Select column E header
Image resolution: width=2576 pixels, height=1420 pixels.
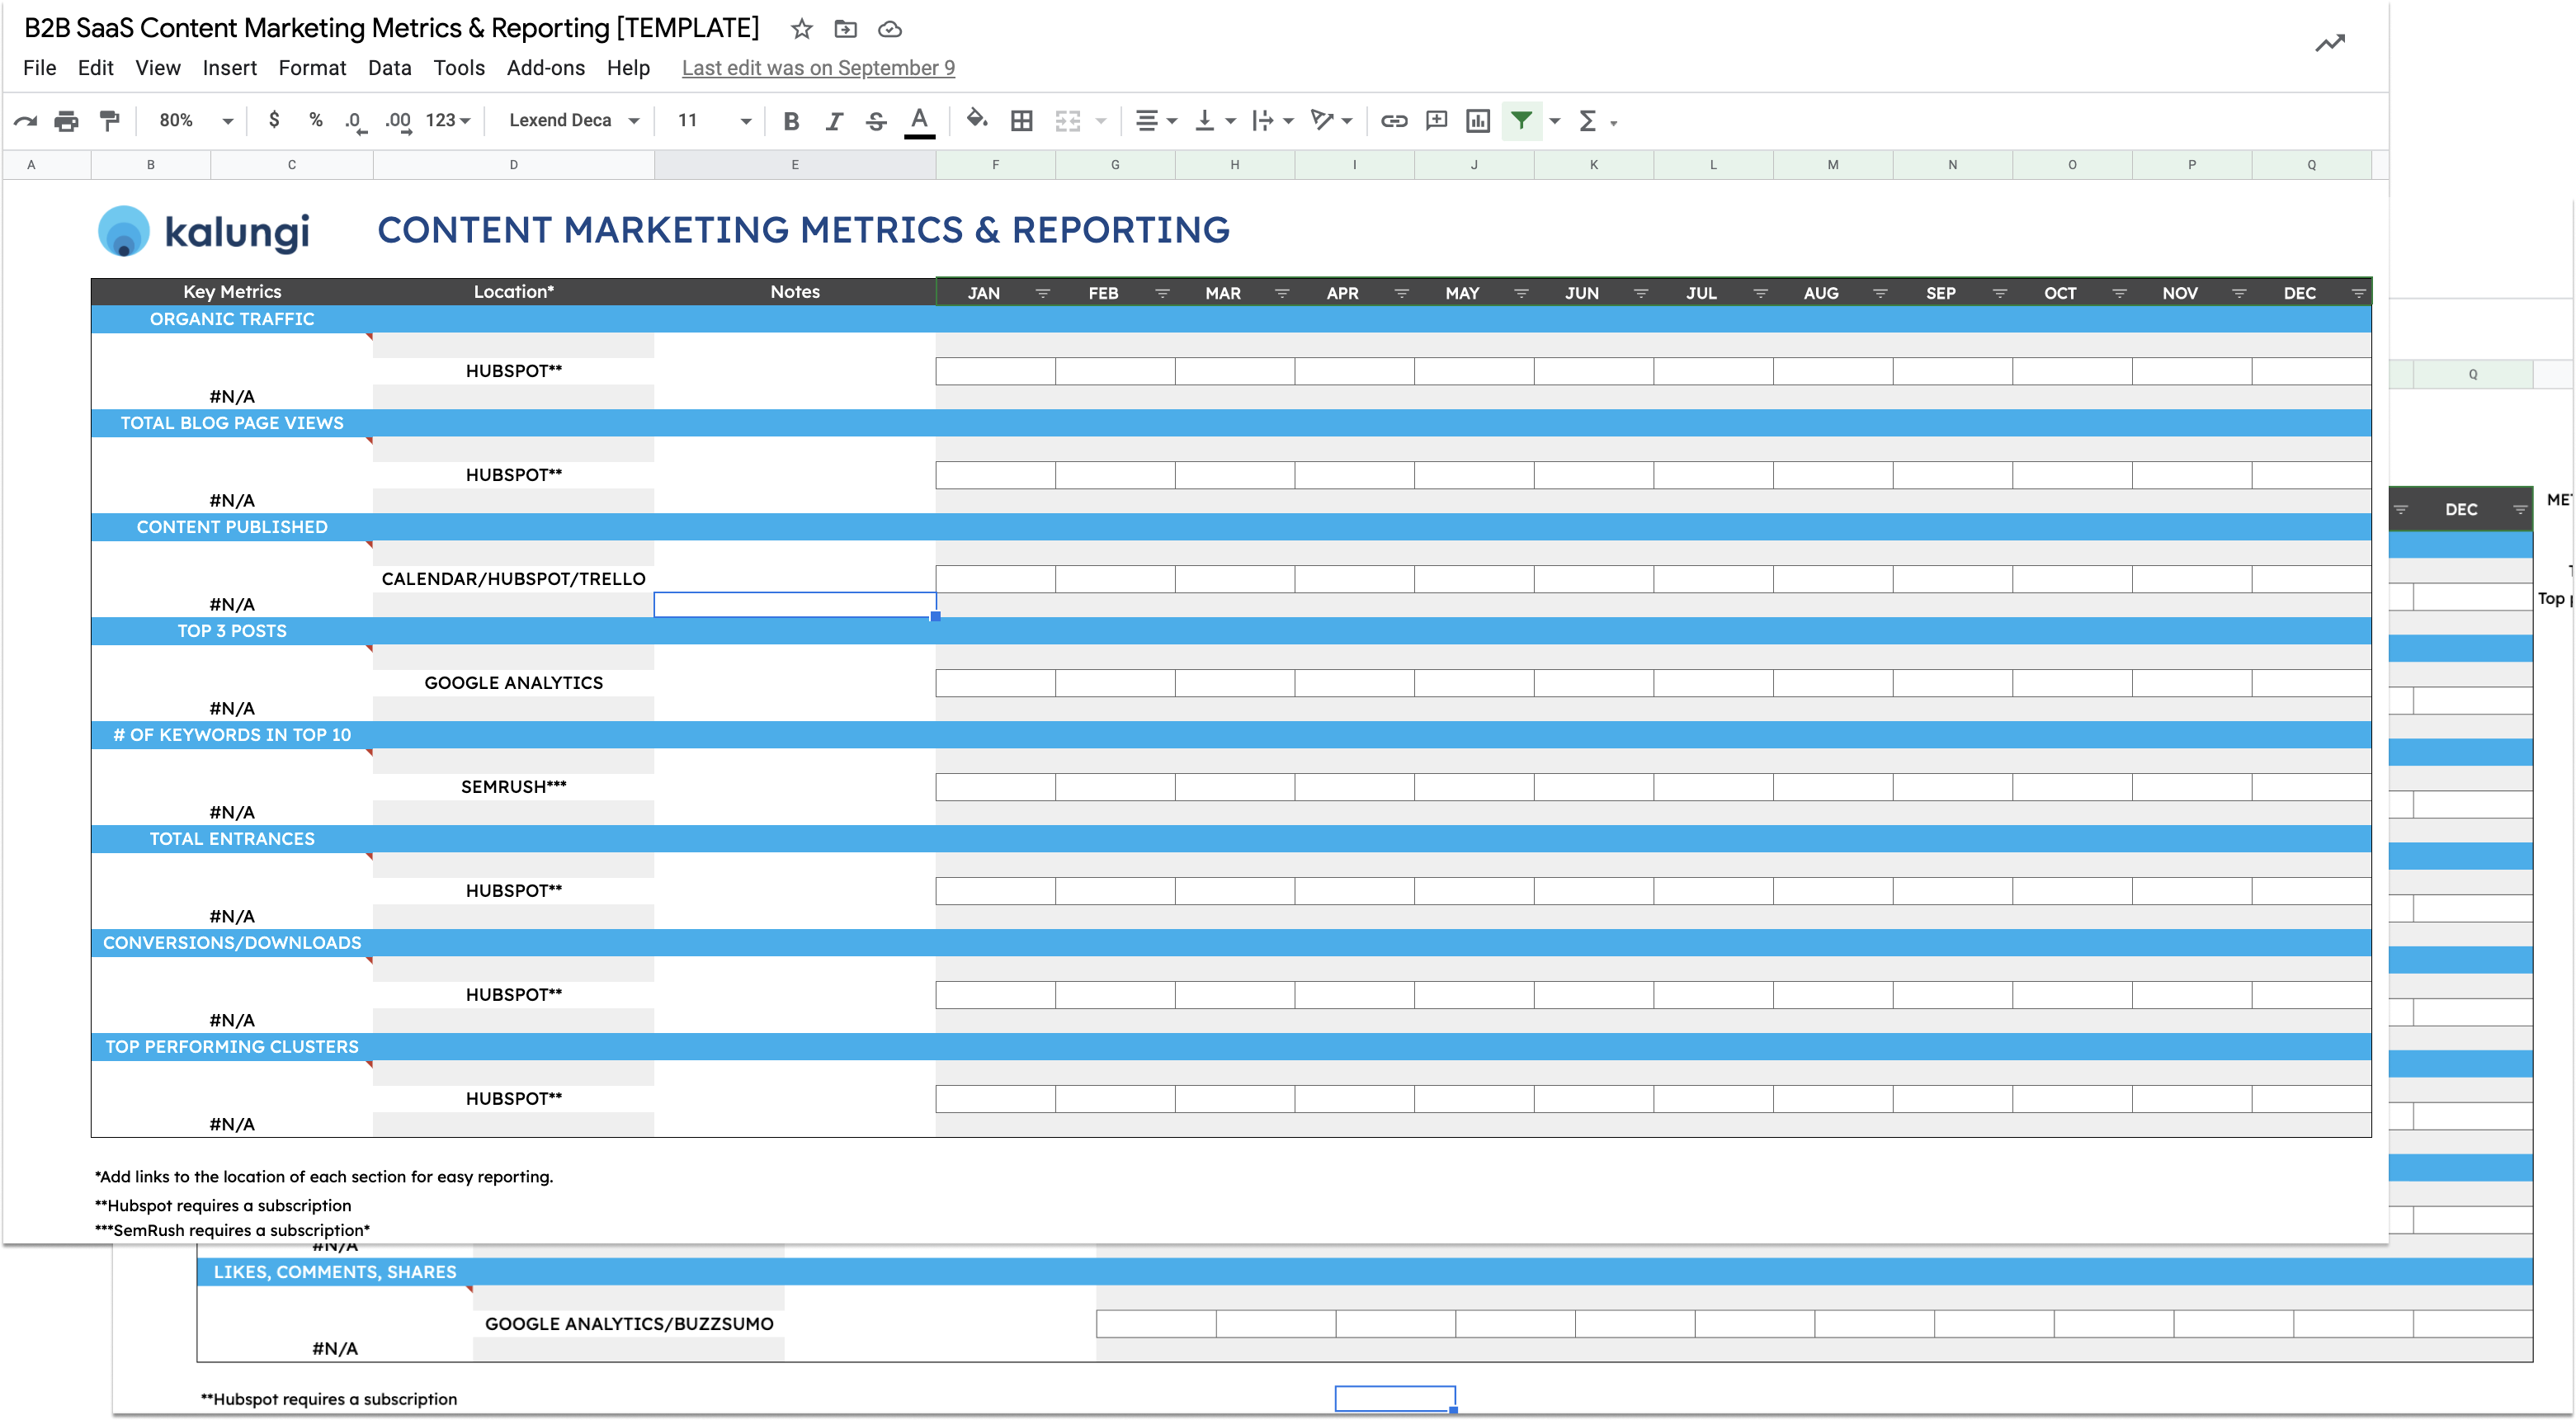coord(795,165)
